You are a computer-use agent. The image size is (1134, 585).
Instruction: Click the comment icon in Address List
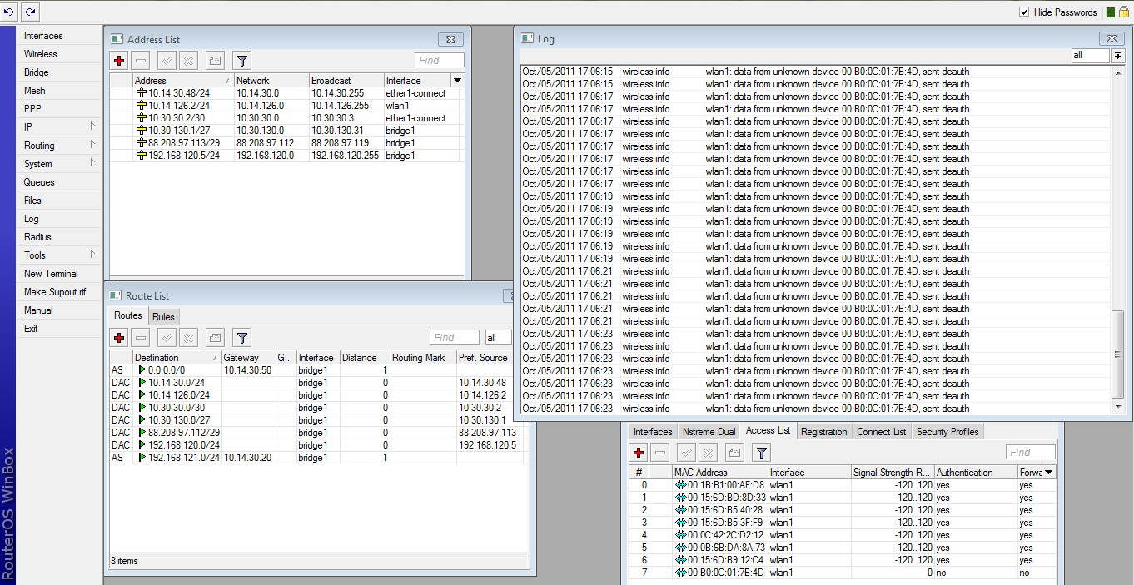tap(215, 61)
